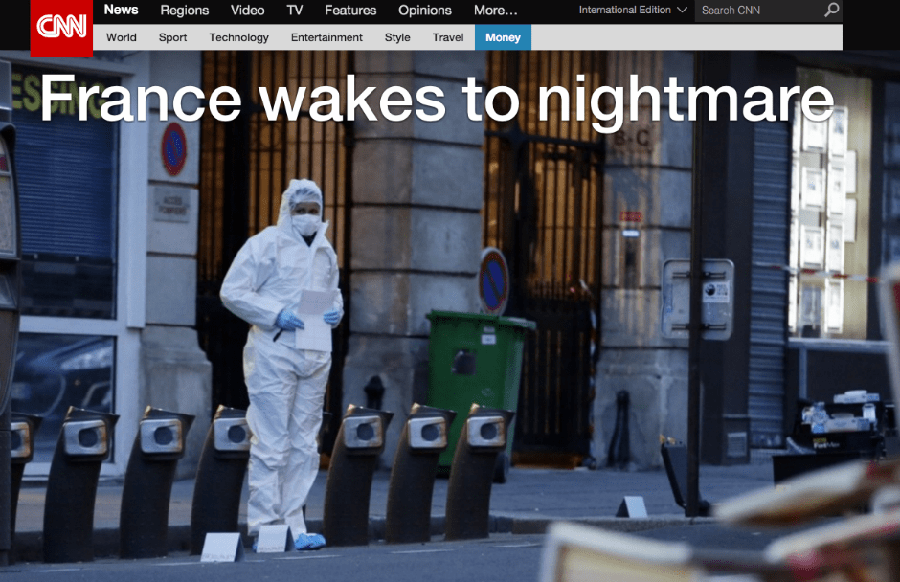Click the Search CNN input field

(x=758, y=11)
